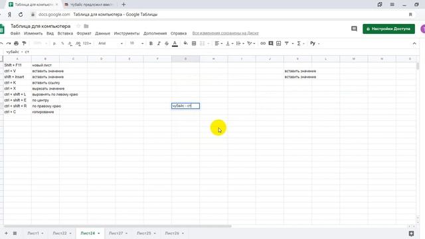425x239 pixels.
Task: Toggle bold formatting
Action: tap(151, 43)
